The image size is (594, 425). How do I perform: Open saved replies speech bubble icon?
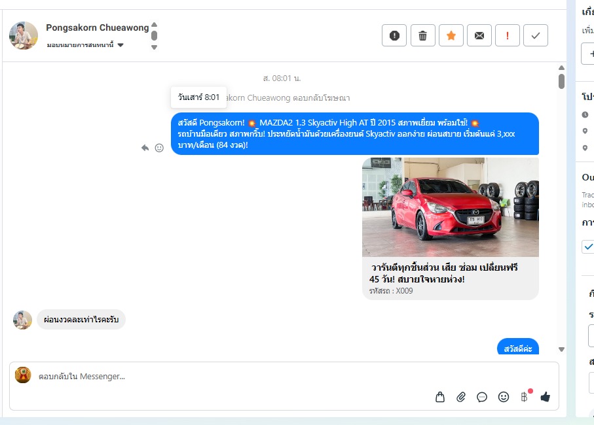(482, 397)
